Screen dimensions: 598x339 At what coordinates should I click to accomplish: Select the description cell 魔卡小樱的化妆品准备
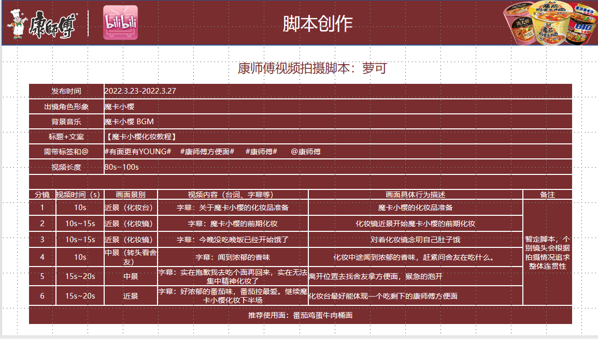[415, 208]
